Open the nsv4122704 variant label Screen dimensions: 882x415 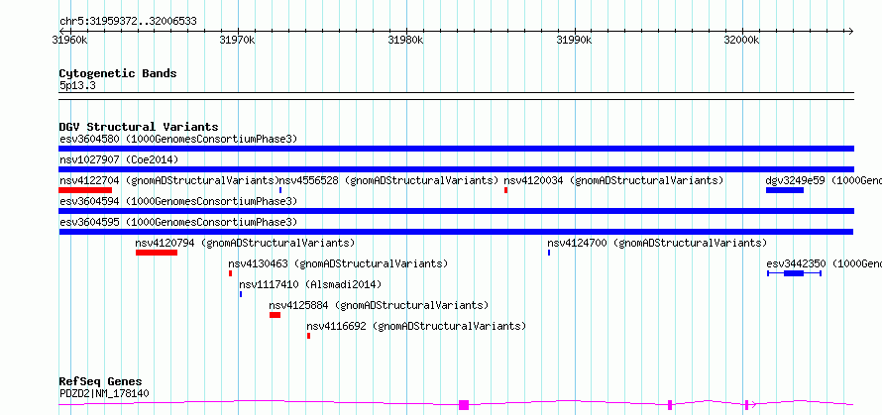click(x=169, y=180)
